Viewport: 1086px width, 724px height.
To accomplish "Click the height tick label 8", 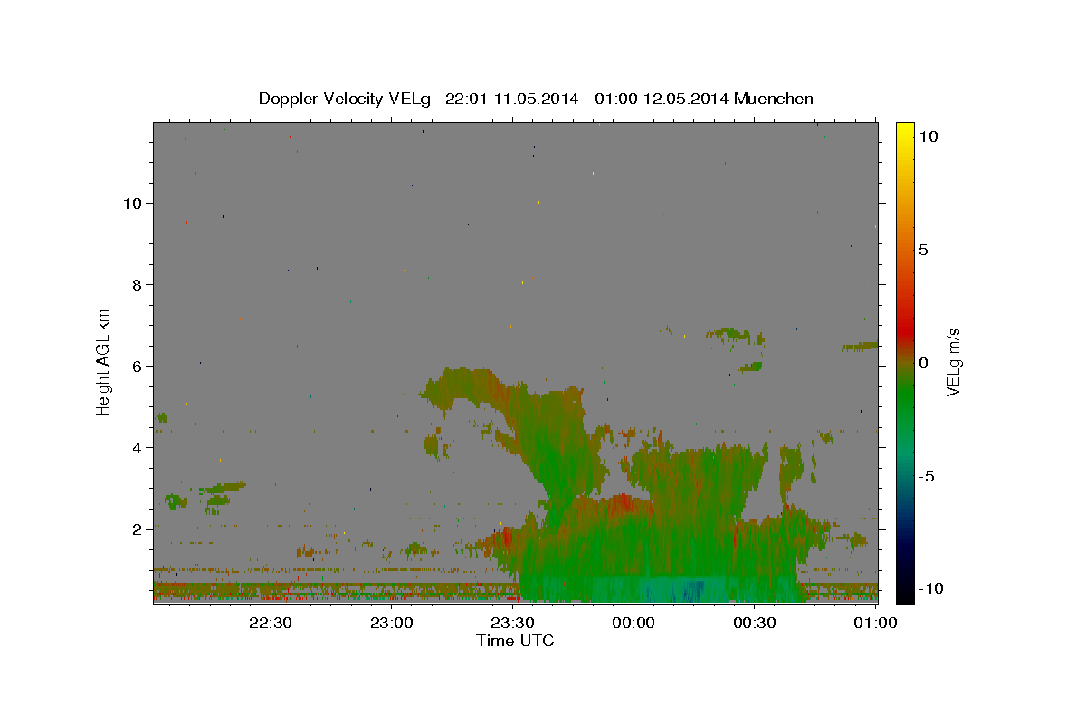I will point(137,284).
